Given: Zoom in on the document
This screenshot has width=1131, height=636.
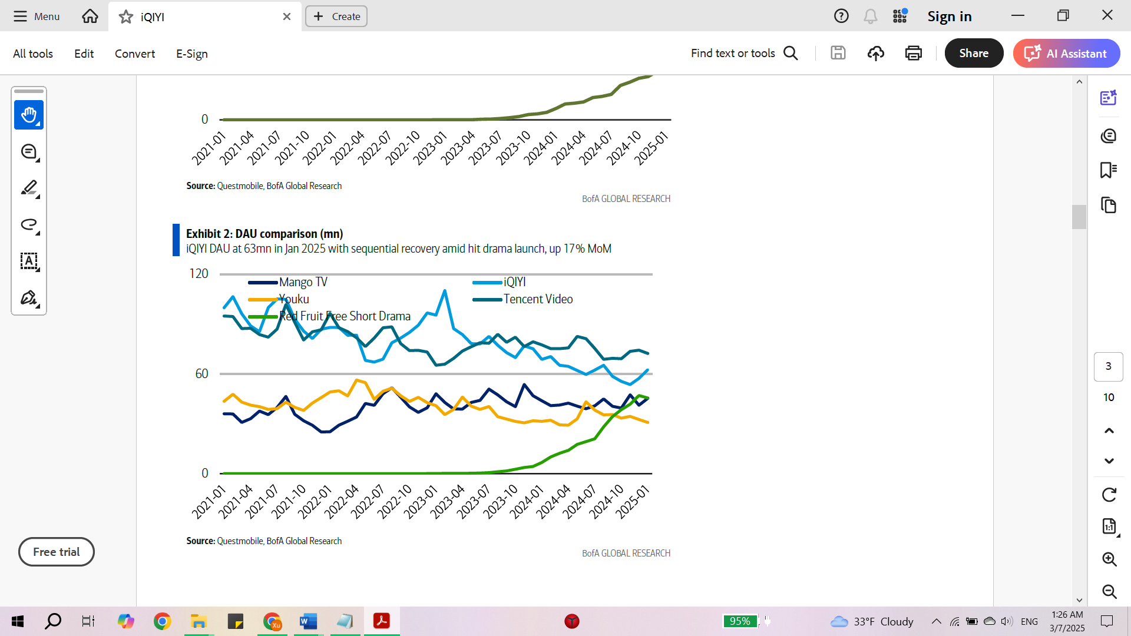Looking at the screenshot, I should coord(1109,559).
